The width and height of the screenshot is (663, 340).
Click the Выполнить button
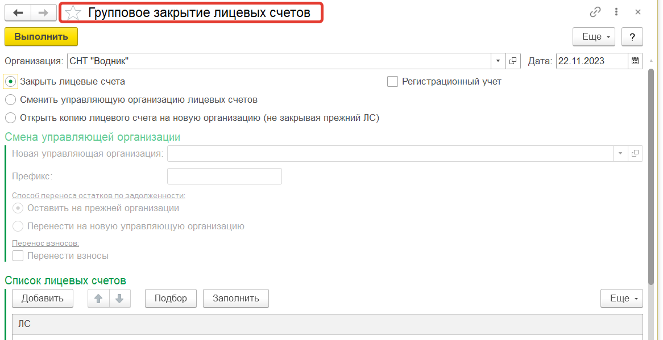(x=41, y=37)
